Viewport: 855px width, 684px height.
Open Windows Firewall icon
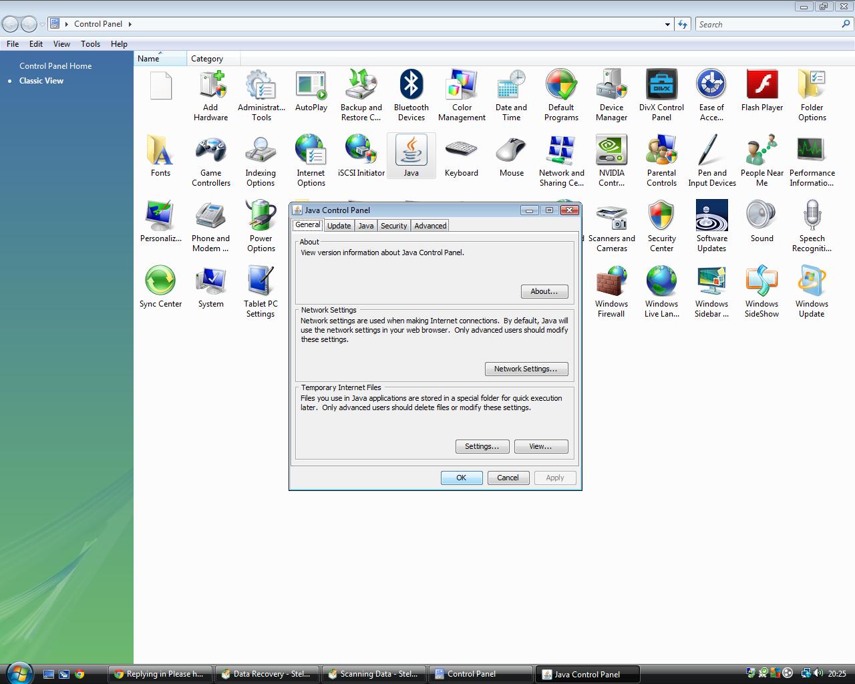[611, 292]
